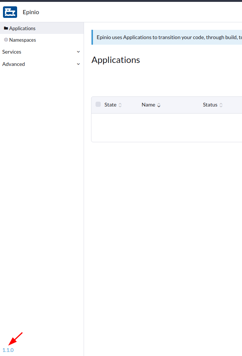242x356 pixels.
Task: Click the folder icon beside Applications
Action: coord(6,28)
